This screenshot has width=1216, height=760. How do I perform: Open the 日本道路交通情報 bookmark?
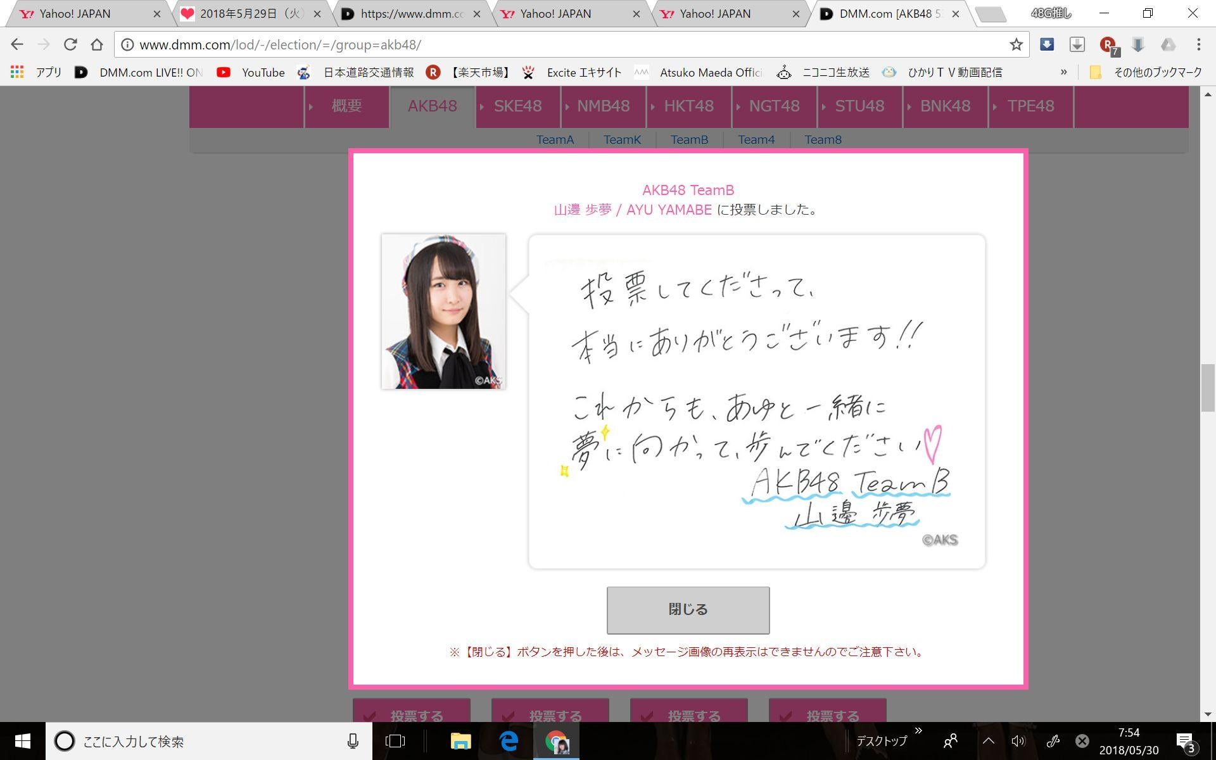click(x=355, y=72)
